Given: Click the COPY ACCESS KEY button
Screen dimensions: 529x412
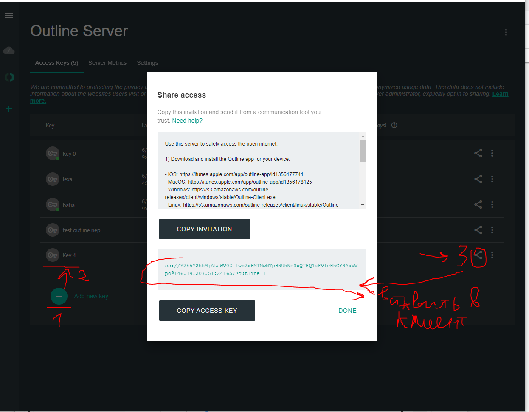Looking at the screenshot, I should 207,311.
